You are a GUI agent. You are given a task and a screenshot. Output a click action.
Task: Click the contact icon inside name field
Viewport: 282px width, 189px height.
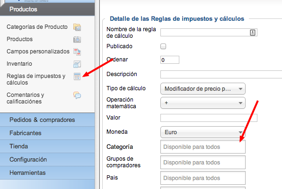253,33
